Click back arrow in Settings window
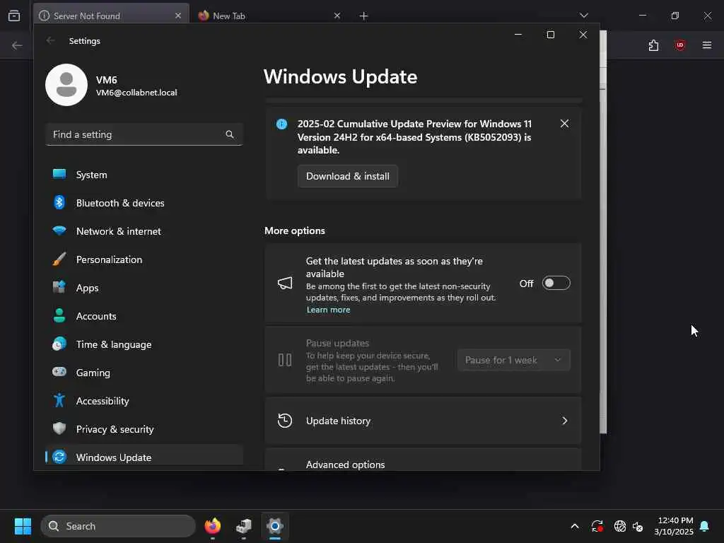Image resolution: width=724 pixels, height=543 pixels. click(x=51, y=40)
